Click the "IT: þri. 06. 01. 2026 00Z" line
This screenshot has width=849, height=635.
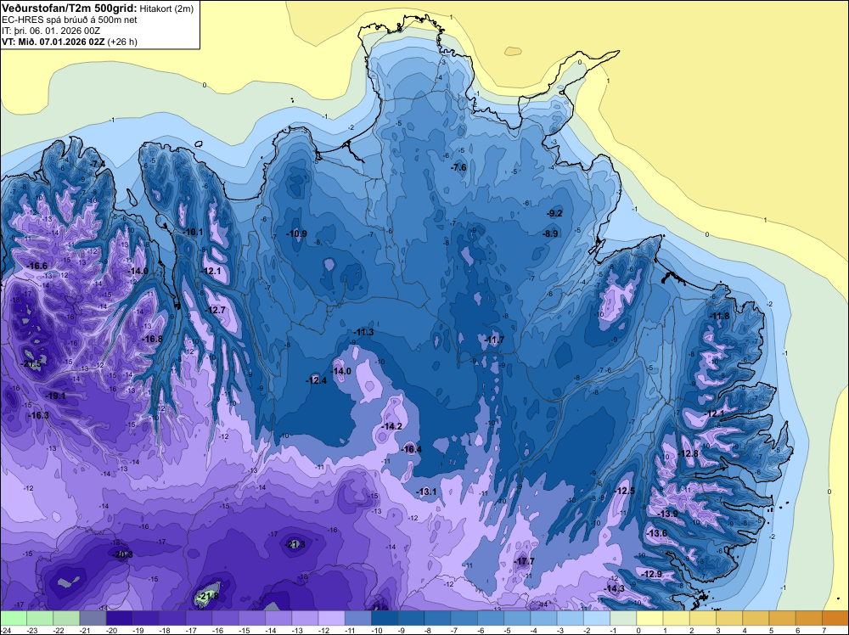(x=51, y=31)
